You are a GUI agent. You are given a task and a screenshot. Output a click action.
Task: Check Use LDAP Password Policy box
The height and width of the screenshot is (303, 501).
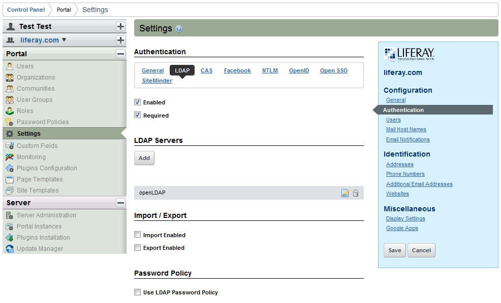(137, 292)
